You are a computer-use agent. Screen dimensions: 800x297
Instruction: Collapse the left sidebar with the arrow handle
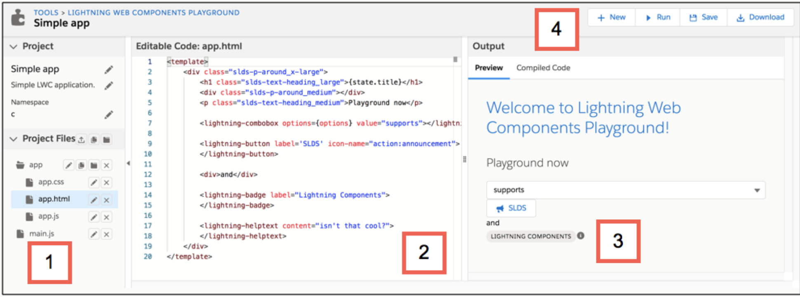[128, 163]
